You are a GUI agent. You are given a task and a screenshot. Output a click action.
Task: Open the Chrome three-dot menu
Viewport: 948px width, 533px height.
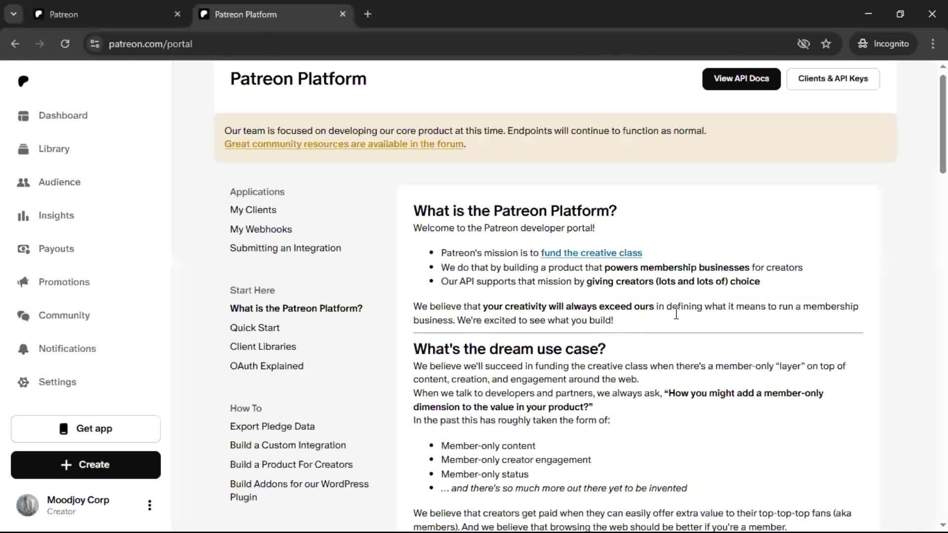933,44
